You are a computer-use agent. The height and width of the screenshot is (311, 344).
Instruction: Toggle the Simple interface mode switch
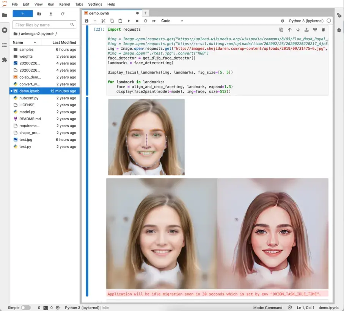tap(25, 308)
